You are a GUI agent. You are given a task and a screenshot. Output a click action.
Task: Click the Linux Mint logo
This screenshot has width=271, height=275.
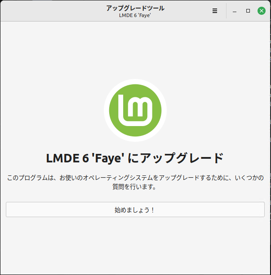[135, 110]
